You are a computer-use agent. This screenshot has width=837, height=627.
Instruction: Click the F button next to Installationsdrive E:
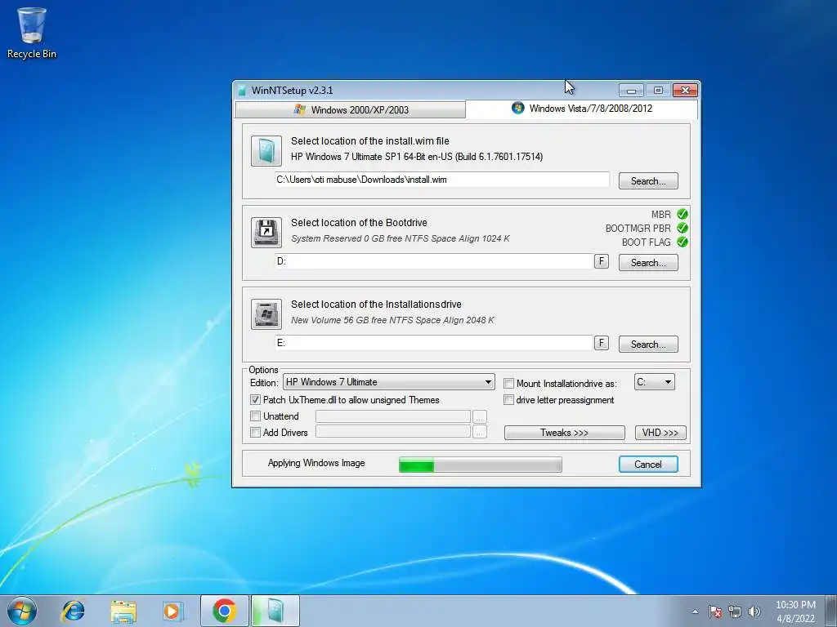click(601, 343)
